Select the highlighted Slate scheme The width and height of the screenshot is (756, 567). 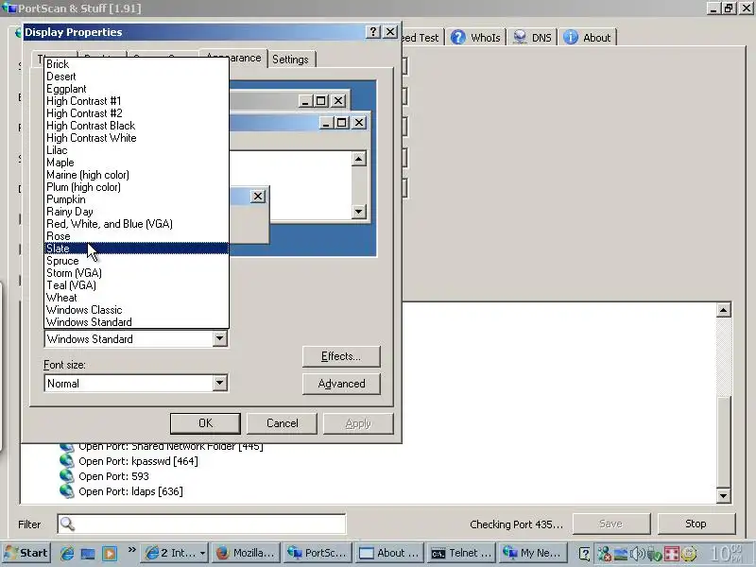tap(136, 249)
